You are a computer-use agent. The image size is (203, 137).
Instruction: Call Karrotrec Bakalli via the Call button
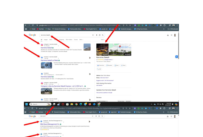click(x=99, y=69)
